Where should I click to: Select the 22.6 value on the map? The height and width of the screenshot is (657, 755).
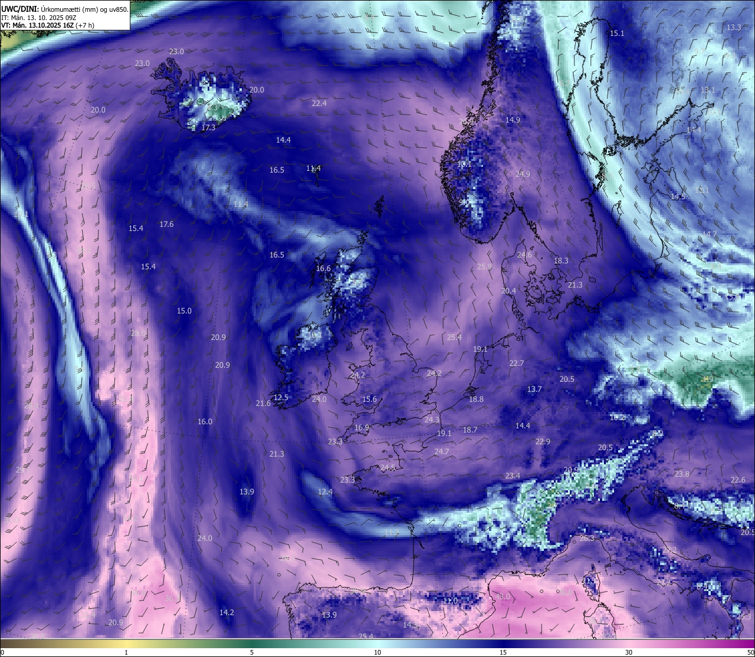(x=738, y=480)
